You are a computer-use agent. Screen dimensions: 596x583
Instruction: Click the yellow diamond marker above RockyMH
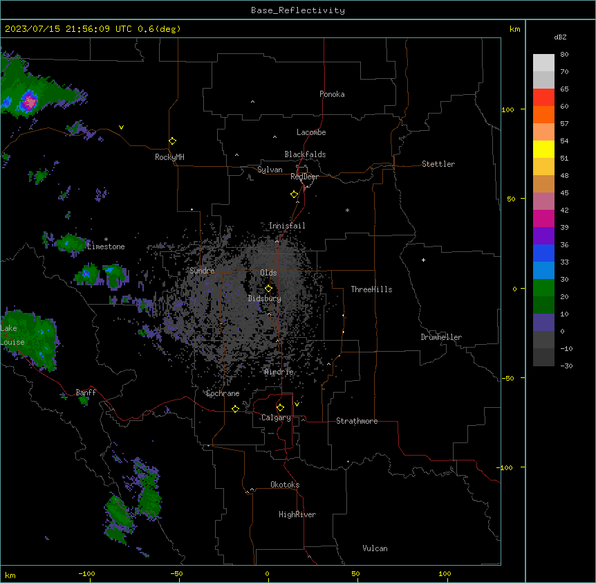pyautogui.click(x=172, y=141)
